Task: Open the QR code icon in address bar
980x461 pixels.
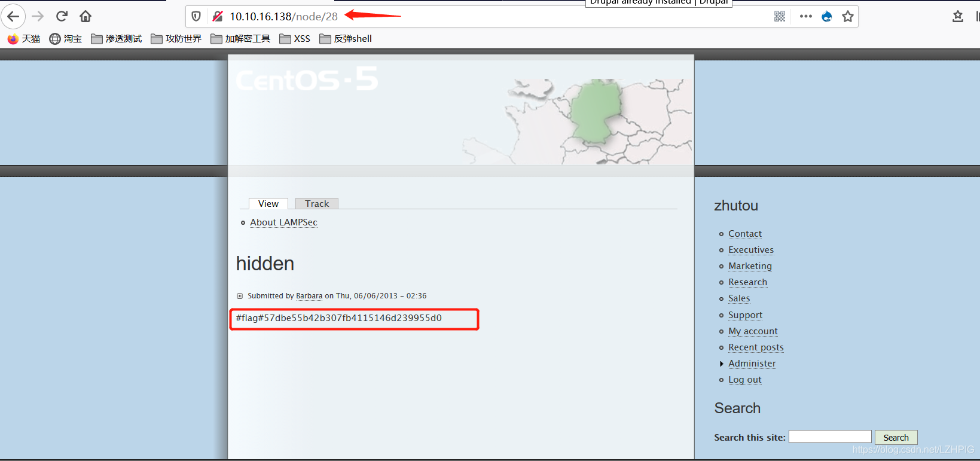Action: coord(780,16)
